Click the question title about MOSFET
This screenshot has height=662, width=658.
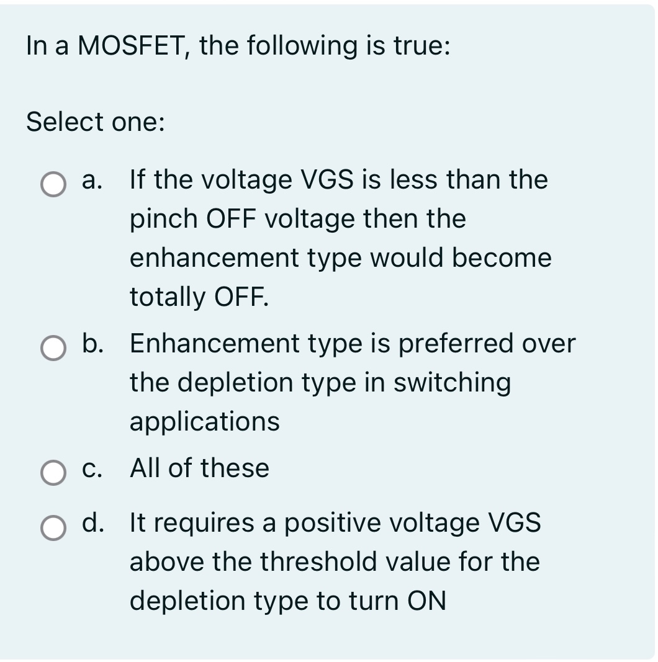(x=238, y=45)
